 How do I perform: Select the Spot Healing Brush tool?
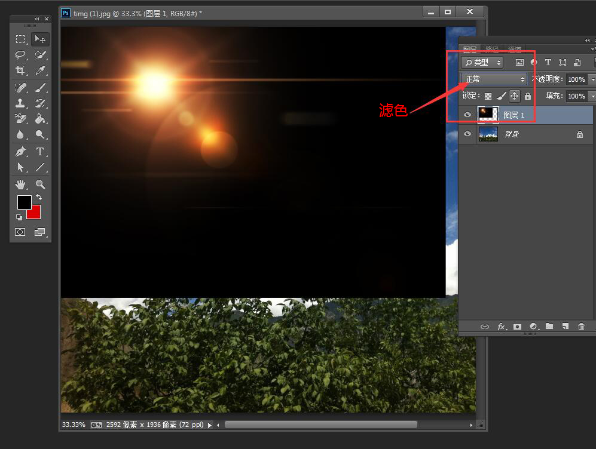[x=20, y=88]
